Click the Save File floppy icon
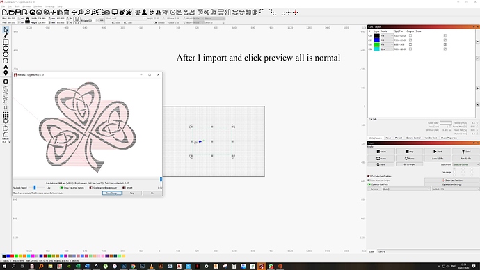 pyautogui.click(x=18, y=13)
